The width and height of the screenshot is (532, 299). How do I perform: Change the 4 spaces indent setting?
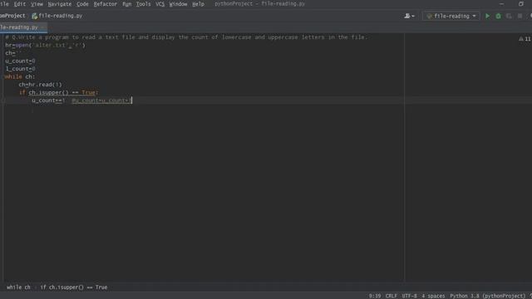(433, 296)
